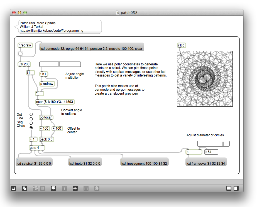Viewport: 257px width, 207px height.
Task: Click the bottom-right horizontal split view icon
Action: click(229, 188)
